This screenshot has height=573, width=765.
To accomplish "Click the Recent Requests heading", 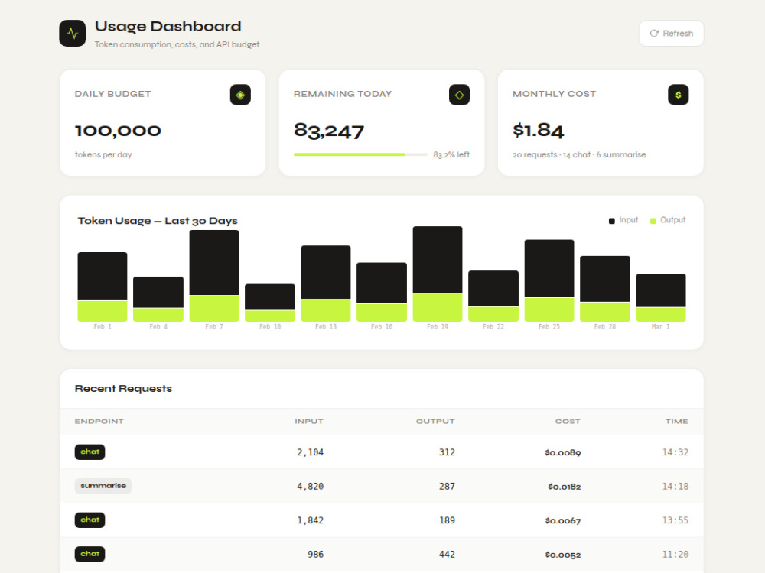I will point(123,388).
